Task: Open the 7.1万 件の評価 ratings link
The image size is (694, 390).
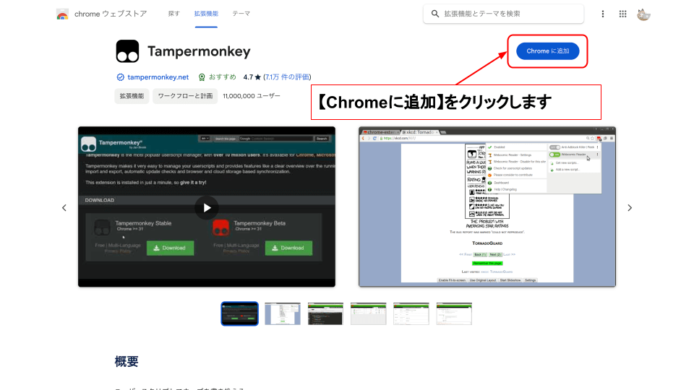Action: [x=287, y=77]
